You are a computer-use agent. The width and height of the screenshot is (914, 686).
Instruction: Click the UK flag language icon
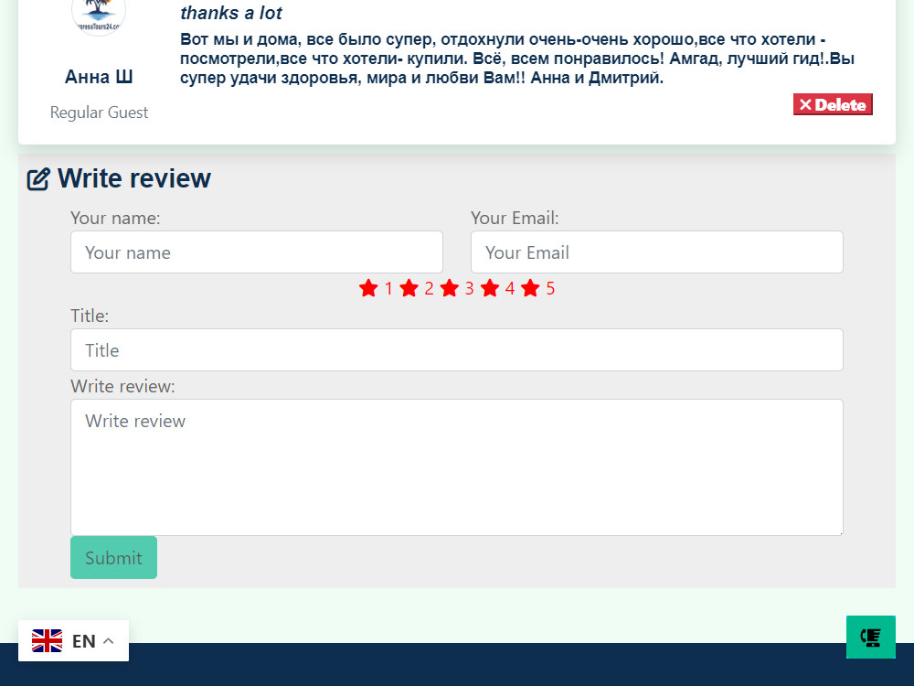48,640
